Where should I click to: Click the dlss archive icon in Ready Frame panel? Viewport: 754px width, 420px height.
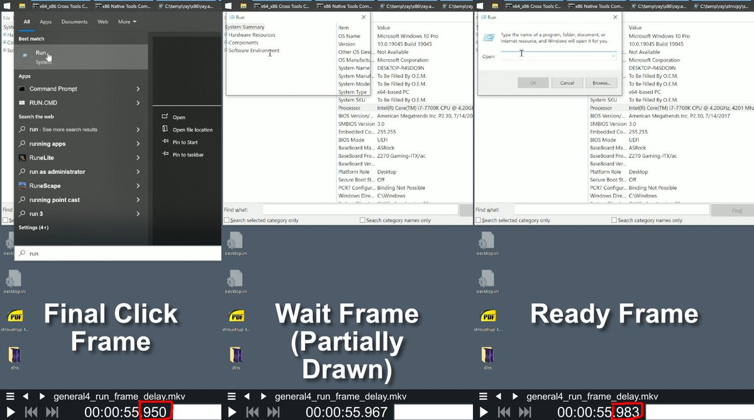click(x=487, y=355)
